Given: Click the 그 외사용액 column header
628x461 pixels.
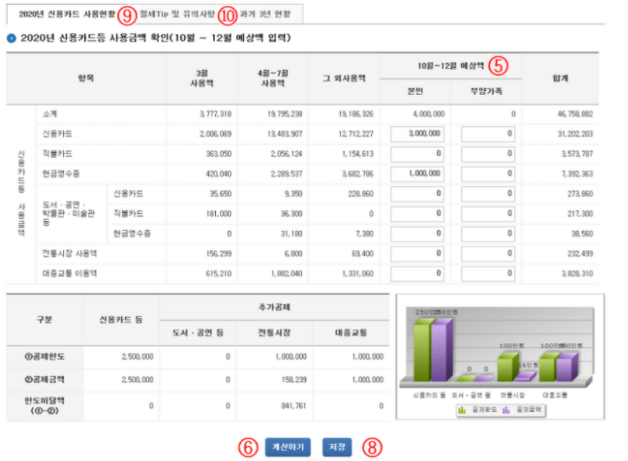Looking at the screenshot, I should (x=344, y=78).
